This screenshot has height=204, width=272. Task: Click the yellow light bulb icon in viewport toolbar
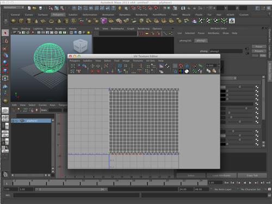89,33
